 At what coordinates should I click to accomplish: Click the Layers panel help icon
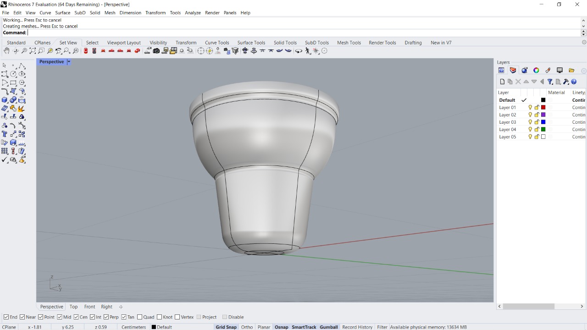click(x=574, y=82)
